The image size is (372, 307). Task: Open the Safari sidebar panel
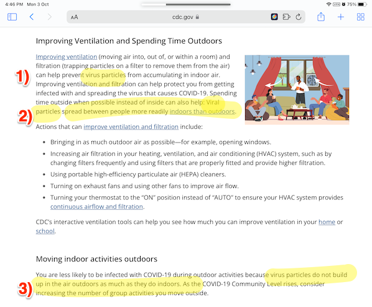(12, 17)
